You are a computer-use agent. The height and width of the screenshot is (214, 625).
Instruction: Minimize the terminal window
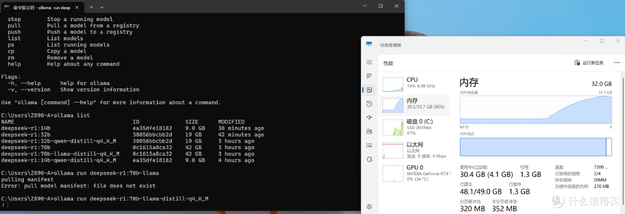point(365,6)
